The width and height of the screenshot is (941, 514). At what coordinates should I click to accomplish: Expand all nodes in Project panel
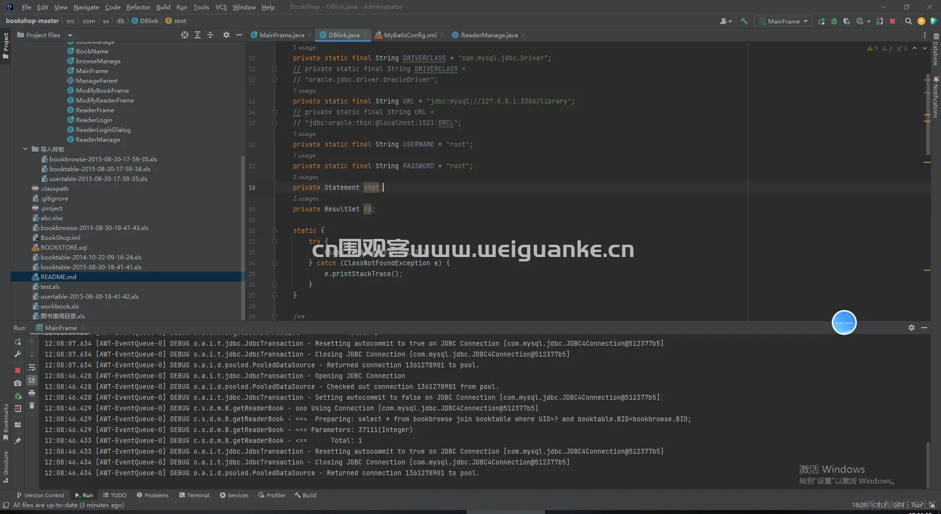coord(198,35)
